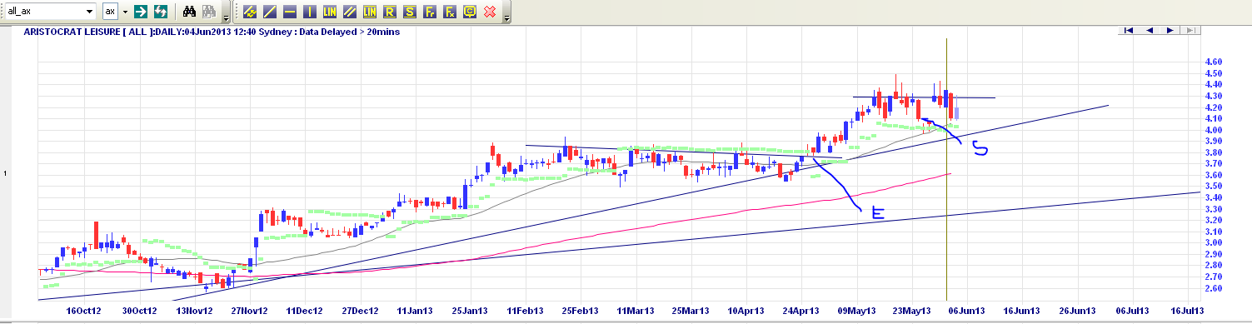
Task: Select the horizontal line tool
Action: point(290,12)
